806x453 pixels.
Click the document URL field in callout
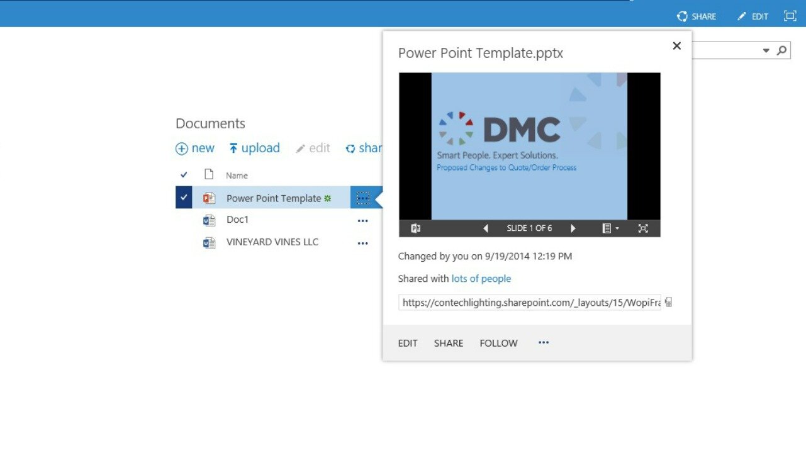(x=530, y=303)
